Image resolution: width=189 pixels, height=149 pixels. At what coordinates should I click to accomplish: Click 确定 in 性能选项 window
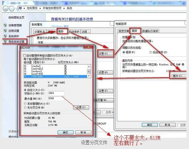click(x=150, y=125)
